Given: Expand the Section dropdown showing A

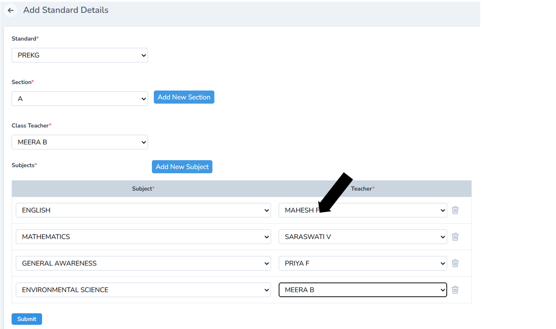Looking at the screenshot, I should click(80, 99).
